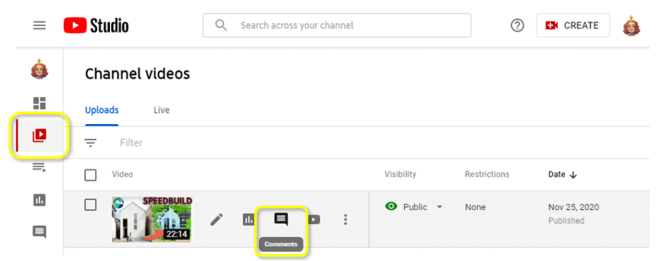
Task: Click the YouTube Studio logo
Action: point(96,25)
